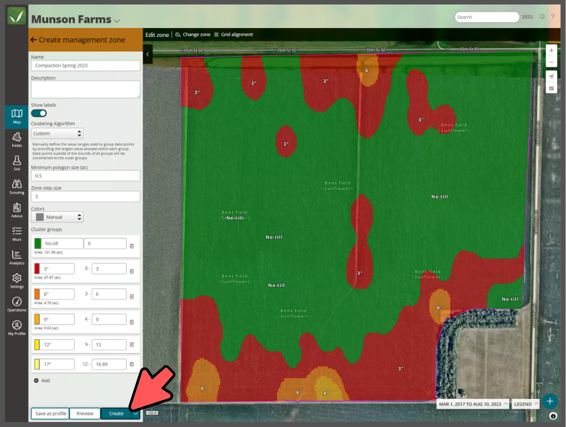Image resolution: width=566 pixels, height=427 pixels.
Task: Pick the orange 6" color swatch
Action: click(x=37, y=294)
